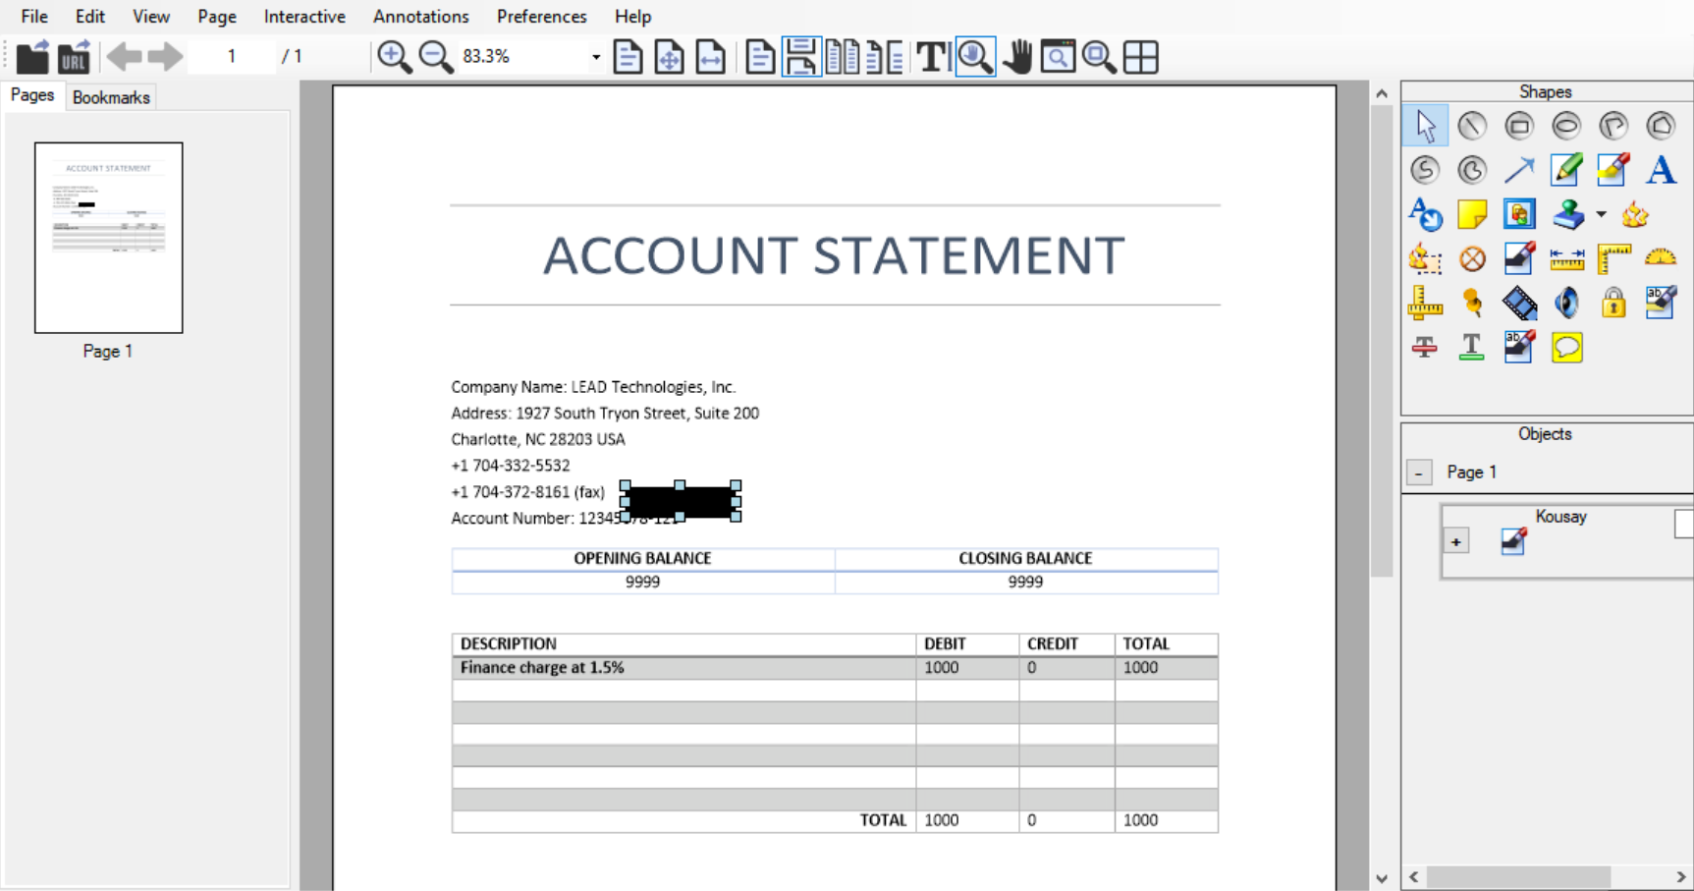This screenshot has width=1694, height=891.
Task: Collapse Page 1 in Objects panel
Action: pos(1419,473)
